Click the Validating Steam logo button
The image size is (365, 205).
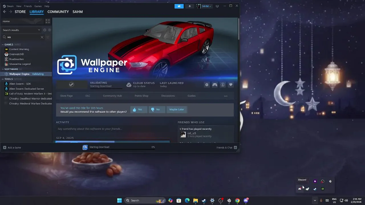click(72, 85)
